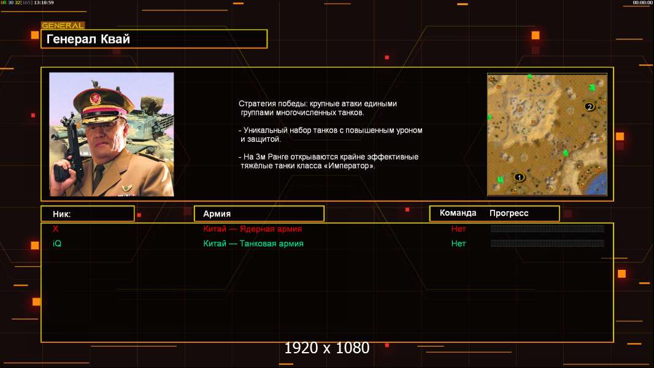
Task: Click red 'Нет' team value for X
Action: click(x=458, y=229)
